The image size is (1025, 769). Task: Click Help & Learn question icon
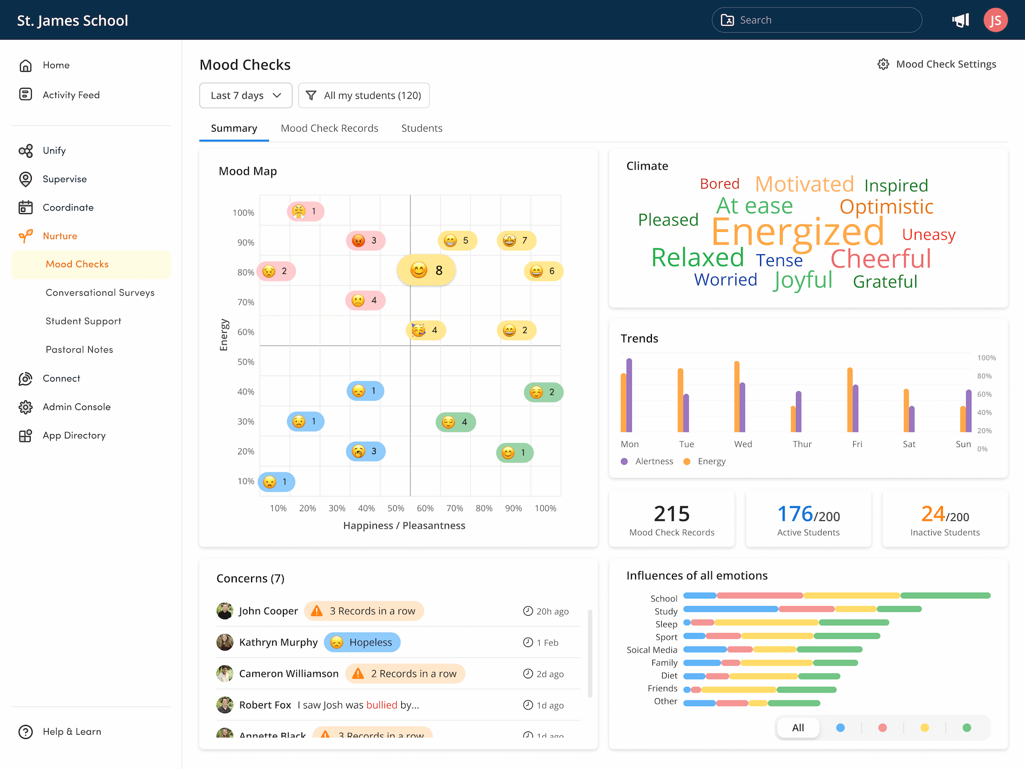pos(26,732)
